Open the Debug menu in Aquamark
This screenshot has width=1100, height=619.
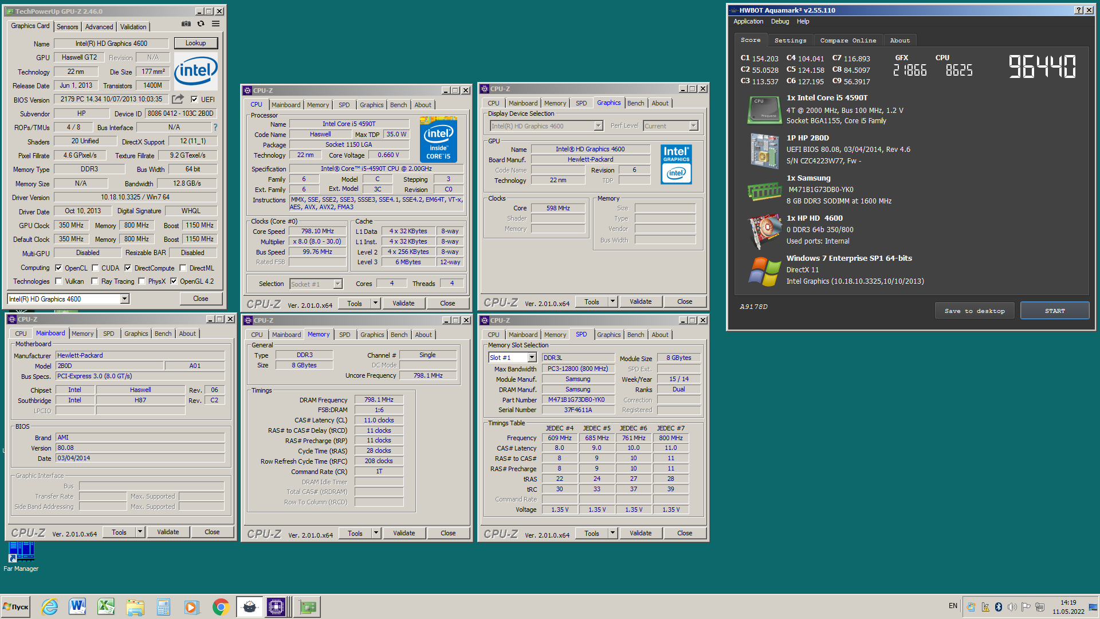pos(780,21)
